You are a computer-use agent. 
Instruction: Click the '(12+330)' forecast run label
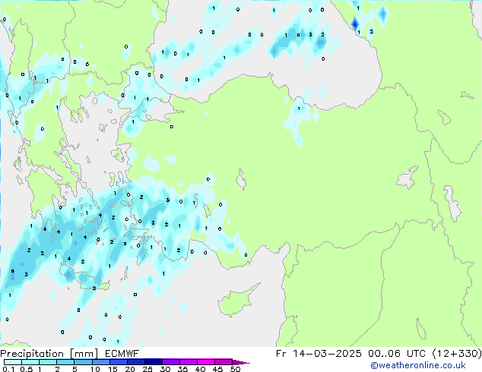457,354
